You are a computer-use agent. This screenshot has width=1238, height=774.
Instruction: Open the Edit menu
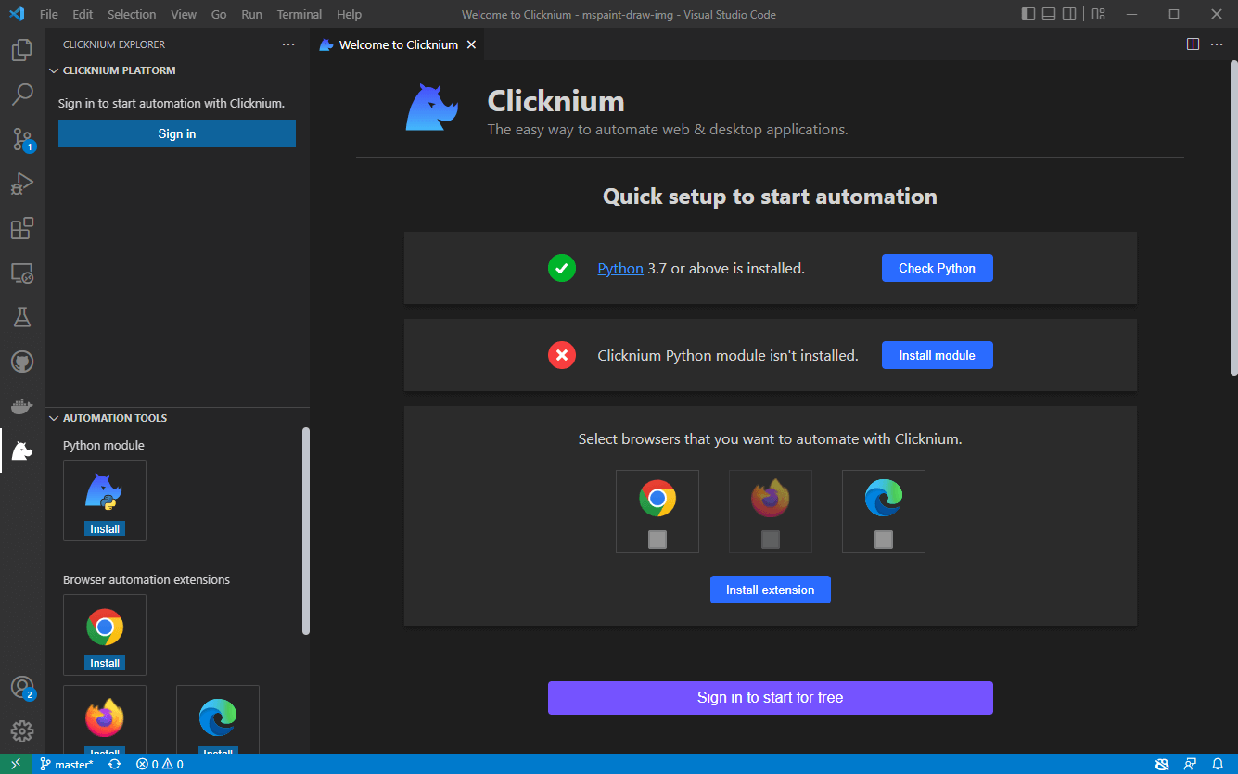(x=83, y=14)
